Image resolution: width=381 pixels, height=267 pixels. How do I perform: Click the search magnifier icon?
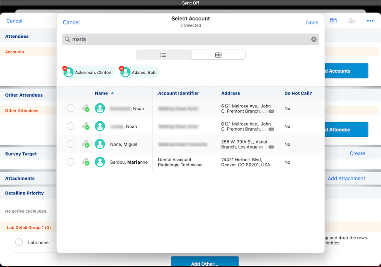point(67,39)
